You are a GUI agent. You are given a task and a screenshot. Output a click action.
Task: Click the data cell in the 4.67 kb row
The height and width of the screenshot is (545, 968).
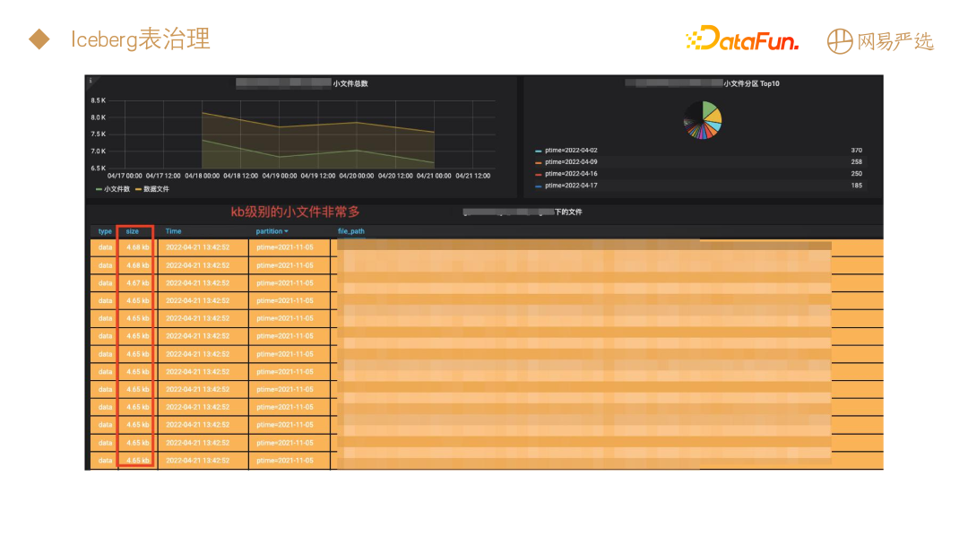click(106, 282)
